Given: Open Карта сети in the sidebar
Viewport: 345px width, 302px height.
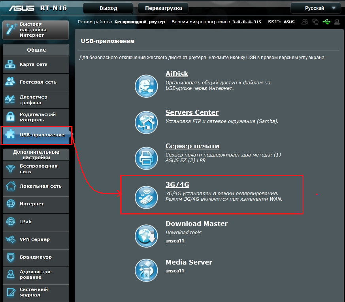Looking at the screenshot, I should point(36,64).
